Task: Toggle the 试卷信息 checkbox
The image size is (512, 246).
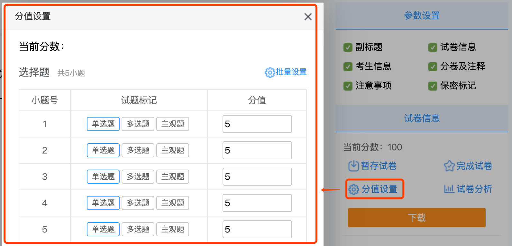Action: 433,48
